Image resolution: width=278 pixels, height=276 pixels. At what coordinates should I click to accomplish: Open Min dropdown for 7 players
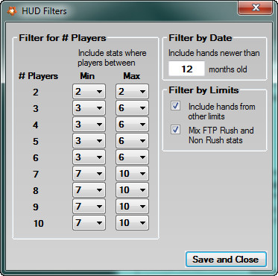89,174
